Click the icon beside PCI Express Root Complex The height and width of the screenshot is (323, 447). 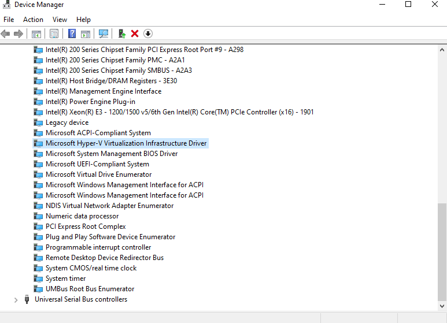(x=38, y=227)
